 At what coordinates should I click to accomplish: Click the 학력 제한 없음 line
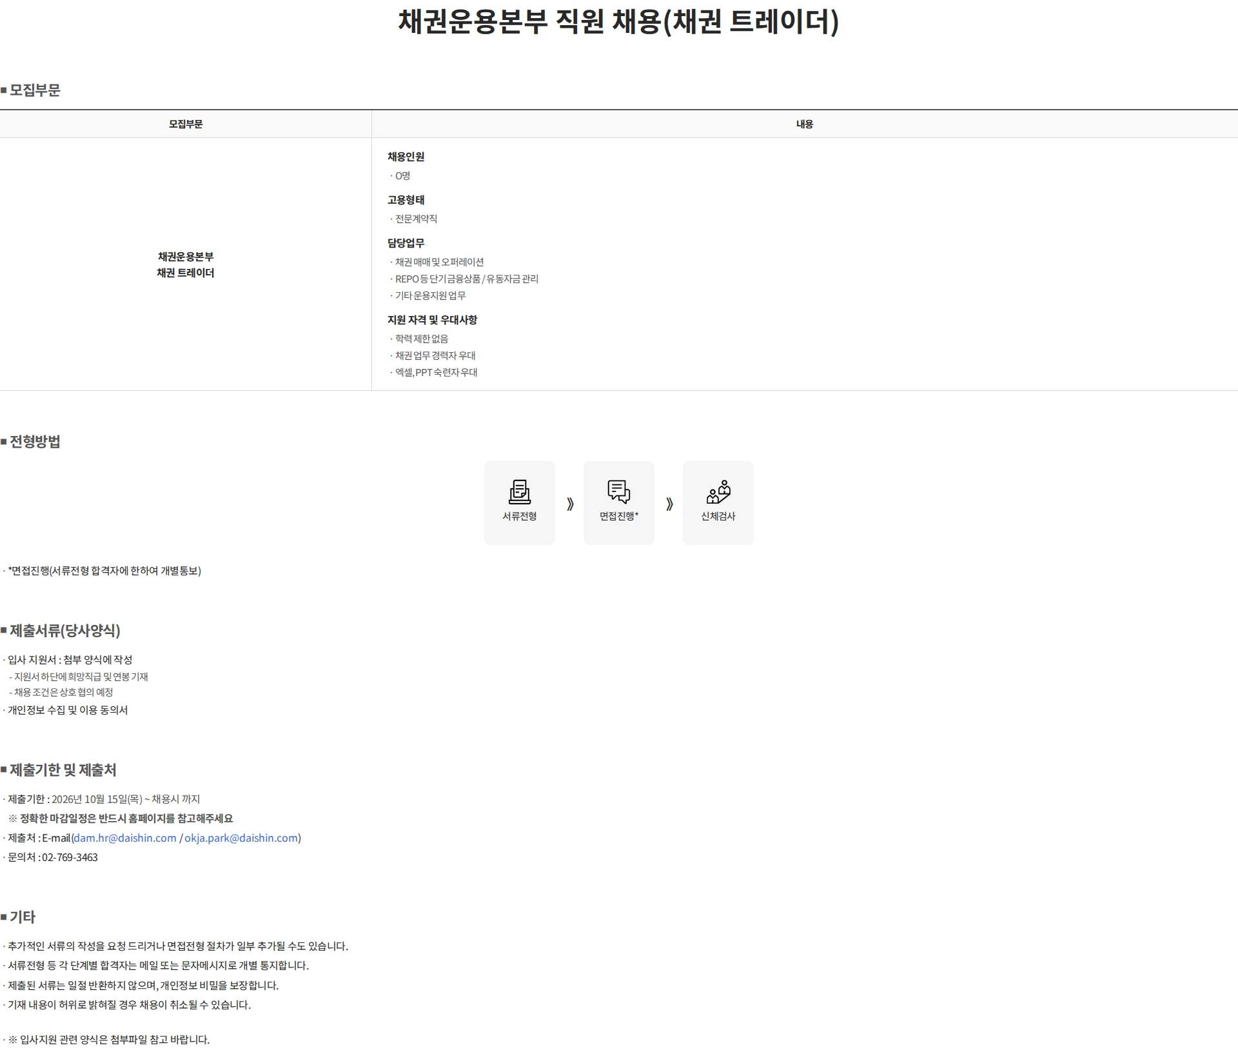pos(422,339)
